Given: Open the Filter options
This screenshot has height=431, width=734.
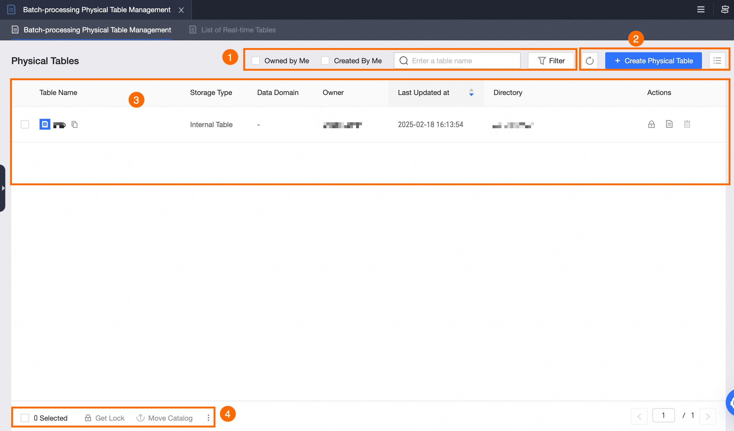Looking at the screenshot, I should click(x=551, y=60).
